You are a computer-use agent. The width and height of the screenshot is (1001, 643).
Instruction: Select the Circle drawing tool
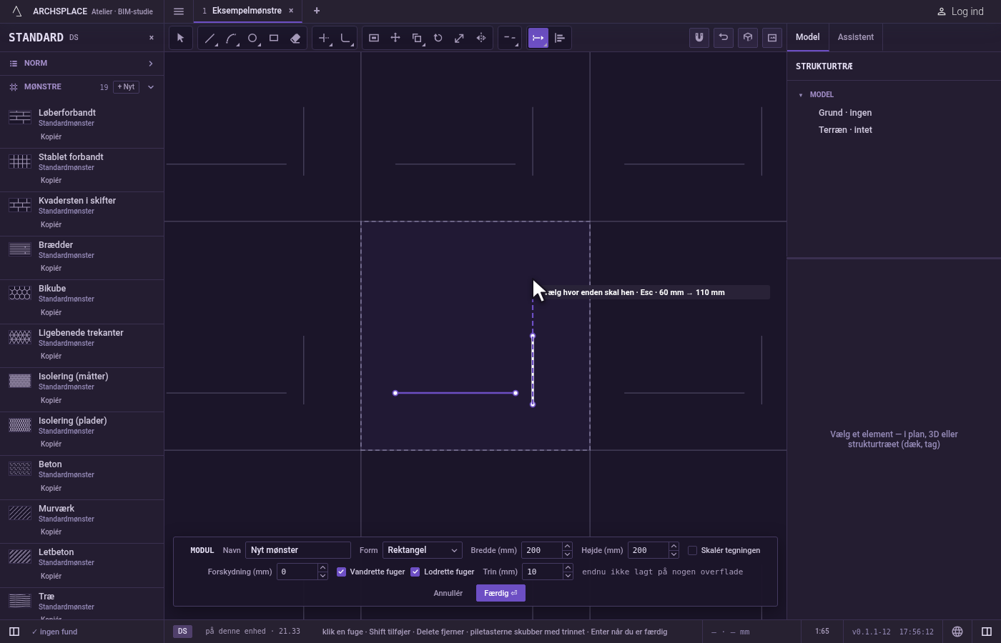click(252, 38)
